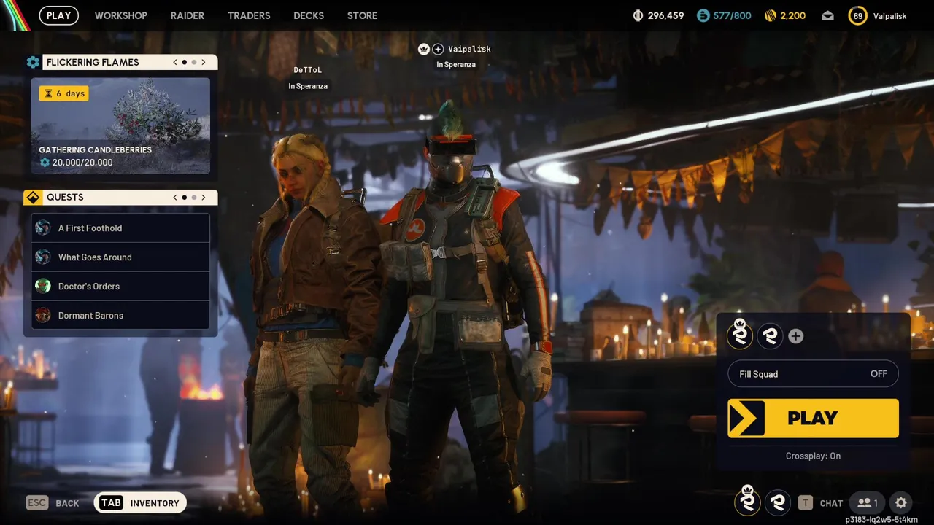The image size is (934, 525).
Task: Open the Dormant Barons quest
Action: click(120, 315)
